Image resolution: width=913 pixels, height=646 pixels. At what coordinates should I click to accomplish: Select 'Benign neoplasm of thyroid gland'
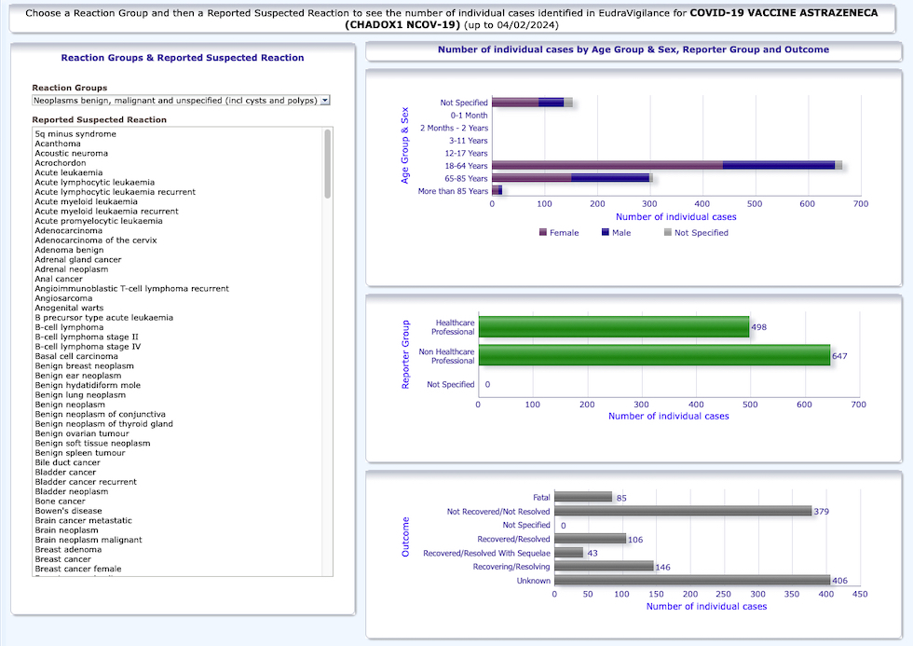pos(103,424)
